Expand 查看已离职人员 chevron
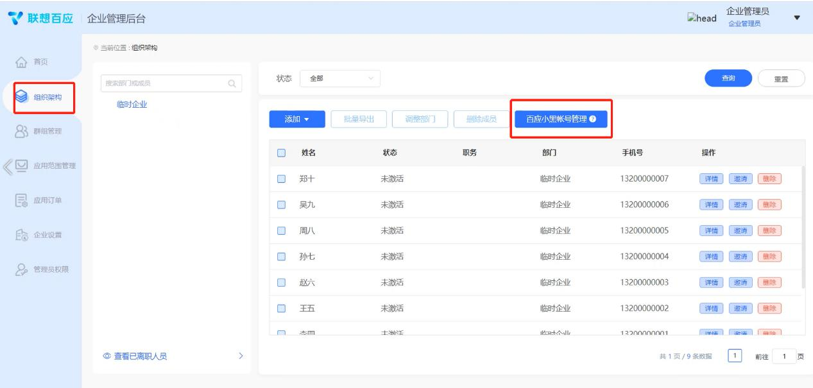Screen dimensions: 813x388 pos(241,357)
